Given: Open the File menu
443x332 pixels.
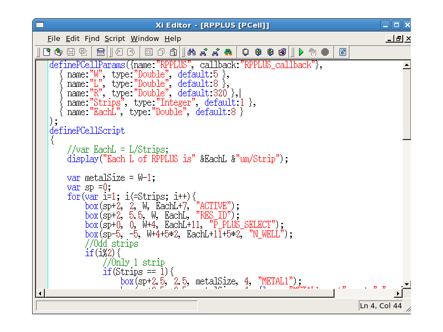Looking at the screenshot, I should click(54, 39).
